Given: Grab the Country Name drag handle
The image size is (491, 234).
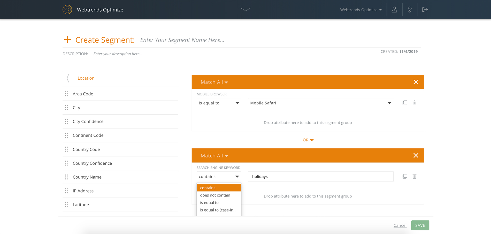Looking at the screenshot, I should click(x=66, y=177).
